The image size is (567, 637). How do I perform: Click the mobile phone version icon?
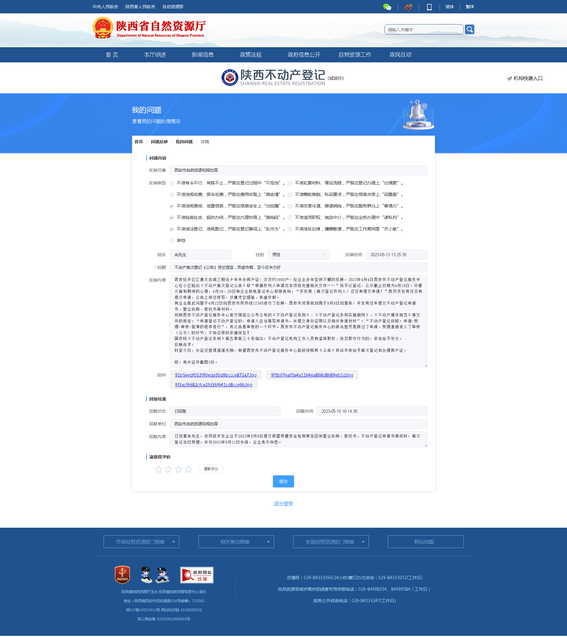tap(429, 7)
